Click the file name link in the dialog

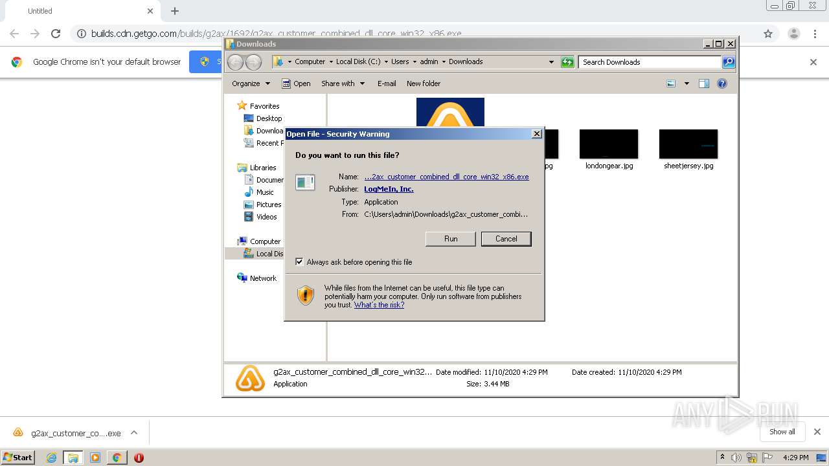[446, 177]
